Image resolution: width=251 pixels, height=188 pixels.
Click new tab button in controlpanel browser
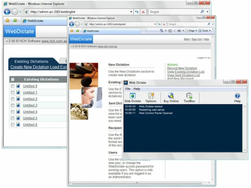(144, 31)
